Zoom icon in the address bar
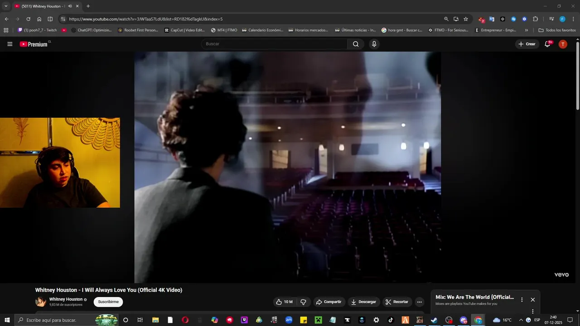The width and height of the screenshot is (580, 326). (446, 19)
